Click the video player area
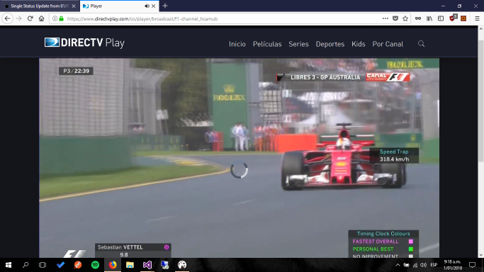Image resolution: width=484 pixels, height=272 pixels. tap(239, 158)
